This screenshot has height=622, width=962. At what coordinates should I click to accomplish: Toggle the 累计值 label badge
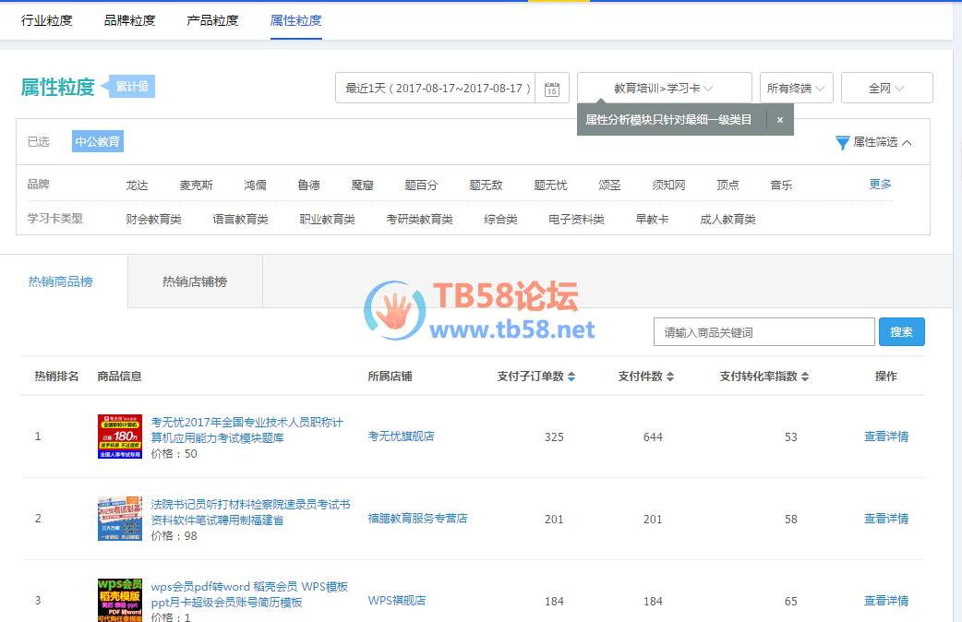click(132, 87)
